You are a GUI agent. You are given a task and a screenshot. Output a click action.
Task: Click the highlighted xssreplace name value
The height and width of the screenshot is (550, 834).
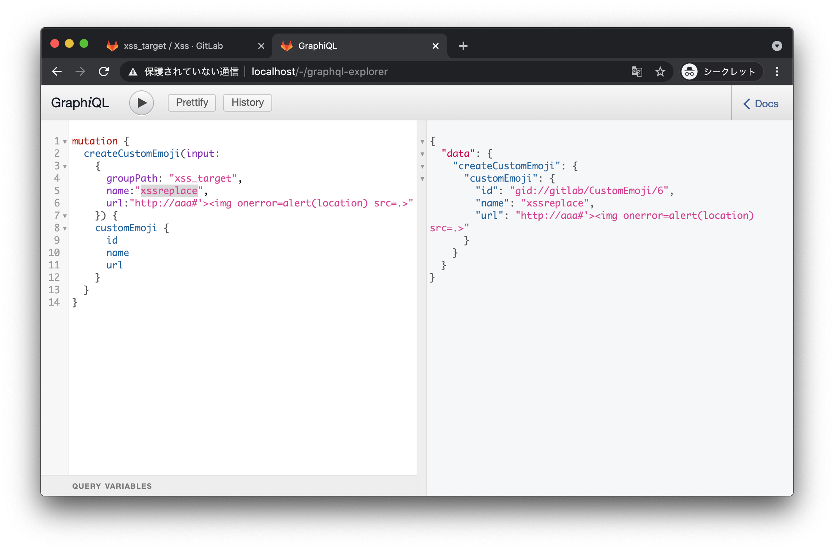169,191
